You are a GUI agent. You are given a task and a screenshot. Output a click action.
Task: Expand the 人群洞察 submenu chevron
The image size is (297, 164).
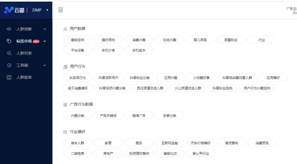45,29
